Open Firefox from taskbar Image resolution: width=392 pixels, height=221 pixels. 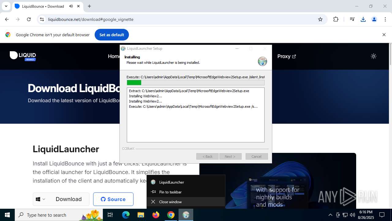click(x=156, y=215)
